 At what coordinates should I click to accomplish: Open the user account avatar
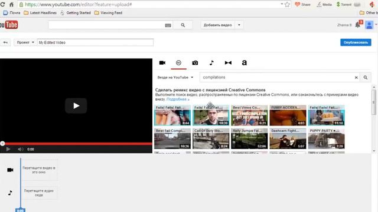[369, 25]
